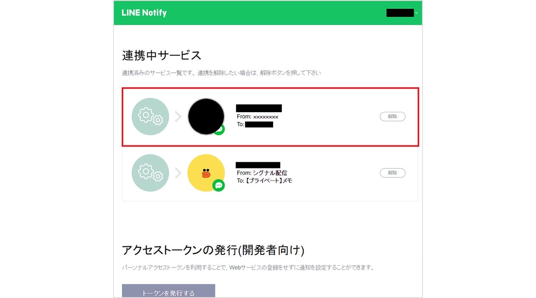Select the blacked-out circular profile picture
Viewport: 536px width, 298px height.
pyautogui.click(x=206, y=116)
